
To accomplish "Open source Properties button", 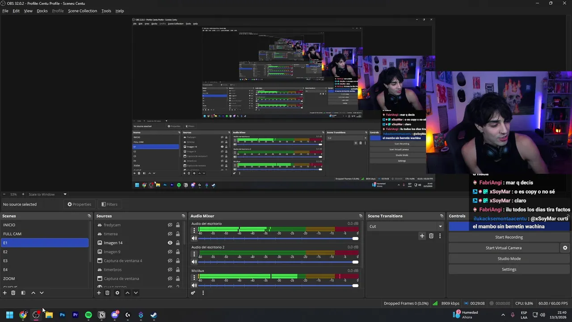I will [79, 204].
